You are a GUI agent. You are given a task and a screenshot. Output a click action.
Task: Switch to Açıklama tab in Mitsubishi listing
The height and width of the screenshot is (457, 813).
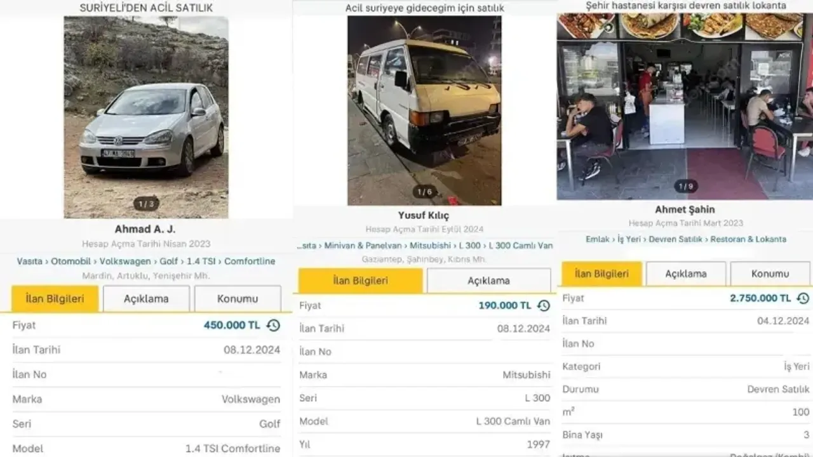[x=488, y=281]
